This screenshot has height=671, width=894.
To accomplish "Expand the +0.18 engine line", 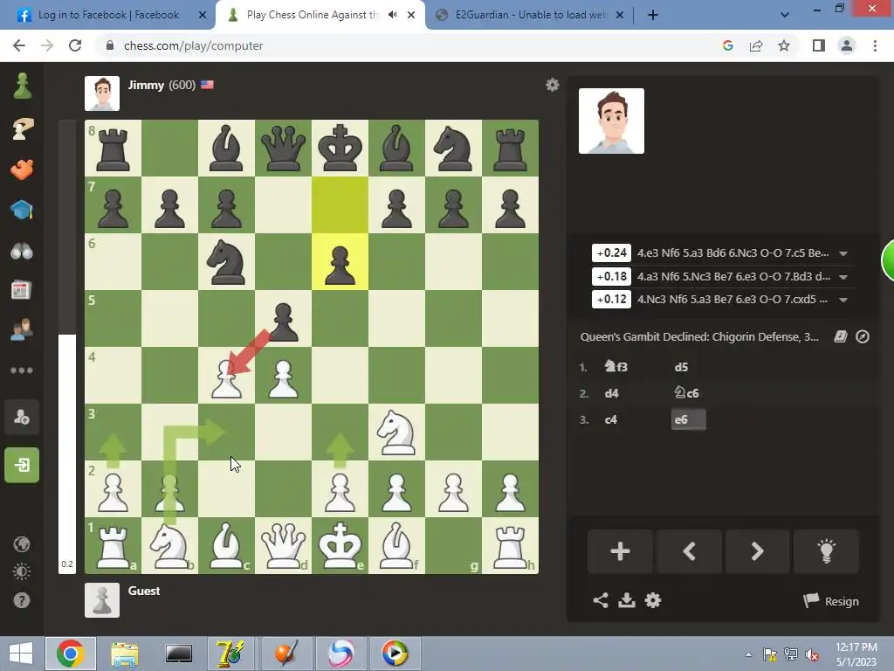I will [x=843, y=277].
